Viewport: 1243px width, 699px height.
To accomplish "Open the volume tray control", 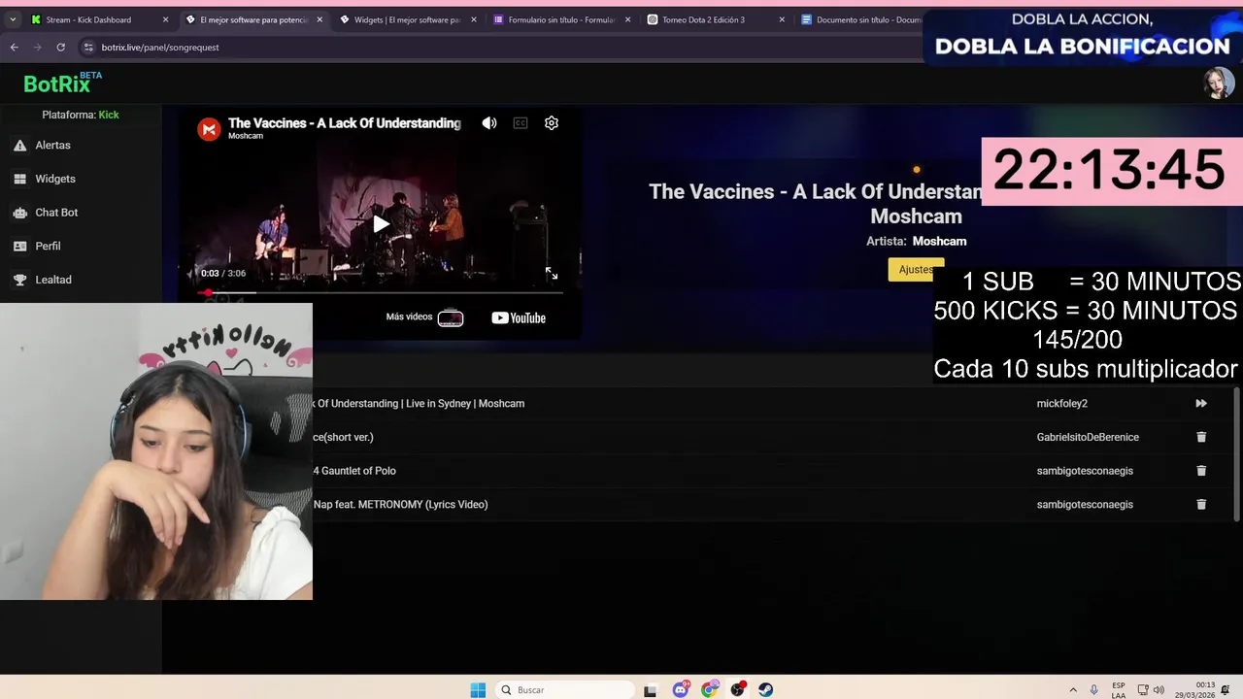I will pyautogui.click(x=1159, y=690).
